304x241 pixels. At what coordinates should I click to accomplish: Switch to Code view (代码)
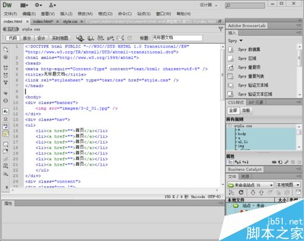tap(13, 38)
